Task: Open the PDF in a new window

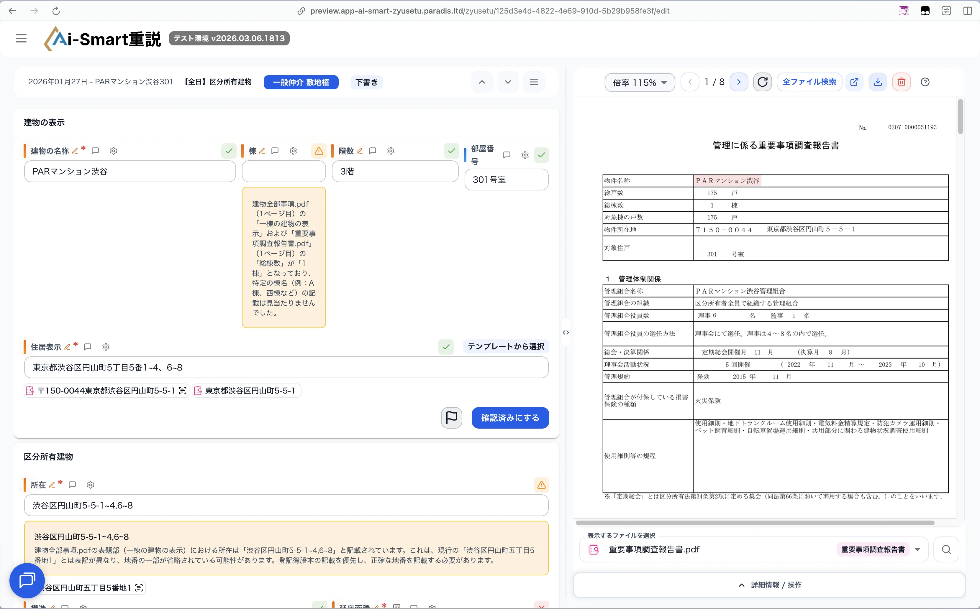Action: [854, 82]
